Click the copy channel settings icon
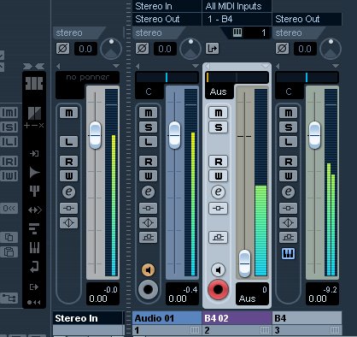Image resolution: width=357 pixels, height=337 pixels. [x=9, y=237]
